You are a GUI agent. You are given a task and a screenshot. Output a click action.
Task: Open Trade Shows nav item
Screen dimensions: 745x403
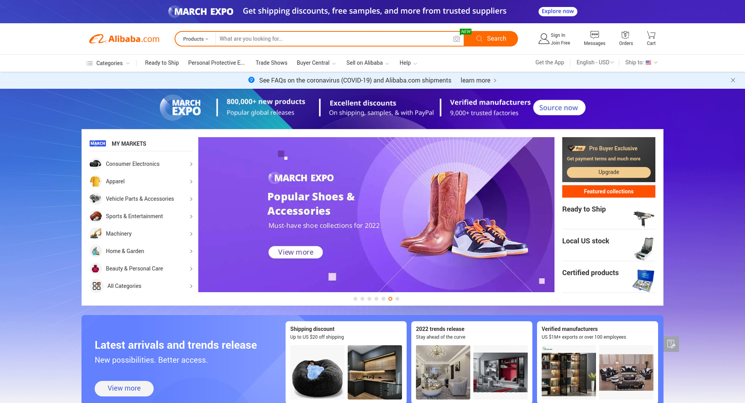[x=272, y=63]
